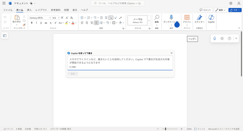Click the search box ツール、ヘルプなどの検索

(118, 3)
